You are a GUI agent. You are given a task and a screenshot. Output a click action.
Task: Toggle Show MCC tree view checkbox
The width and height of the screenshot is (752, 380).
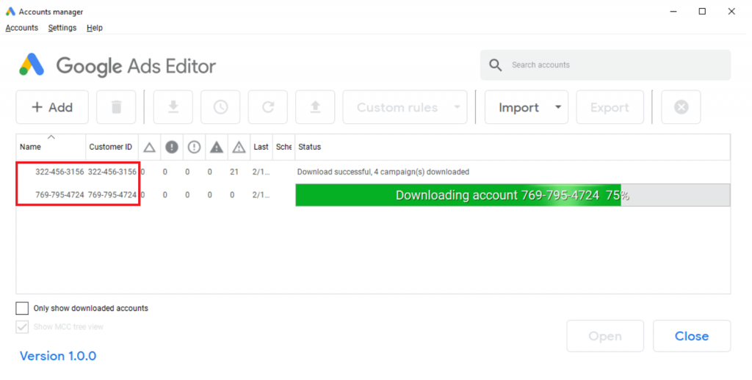[x=23, y=326]
